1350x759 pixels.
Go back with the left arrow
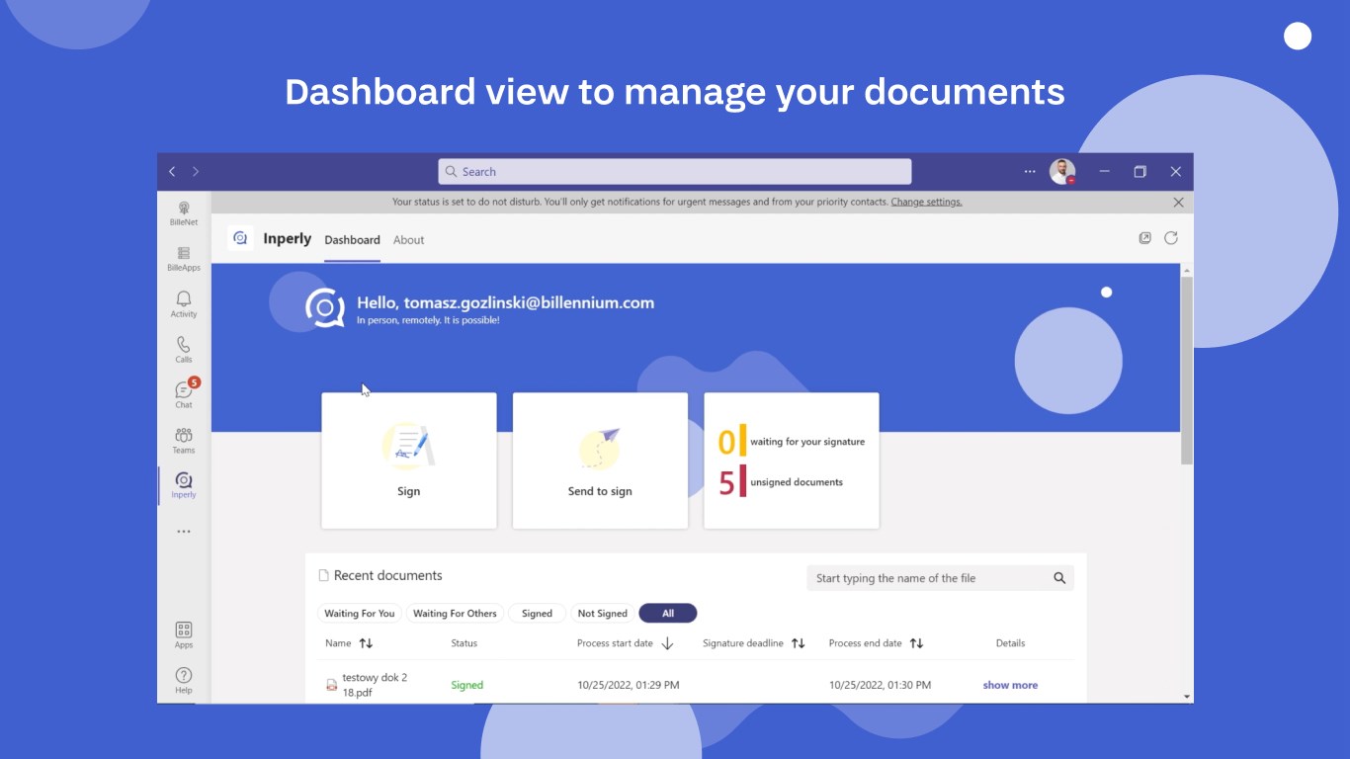(x=172, y=171)
